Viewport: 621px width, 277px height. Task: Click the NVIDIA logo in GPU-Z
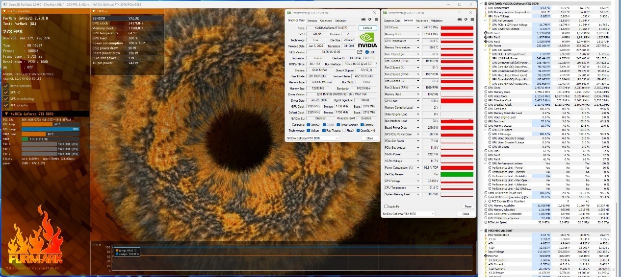click(367, 40)
